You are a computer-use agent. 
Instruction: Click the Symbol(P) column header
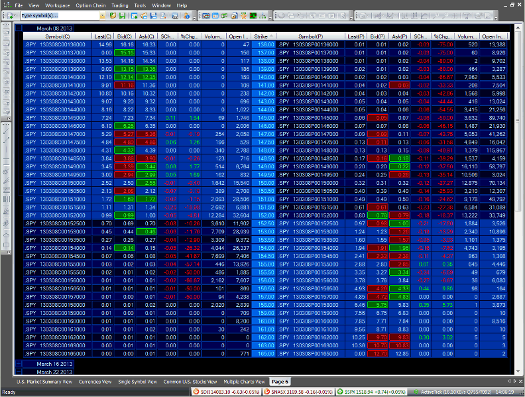pos(311,36)
